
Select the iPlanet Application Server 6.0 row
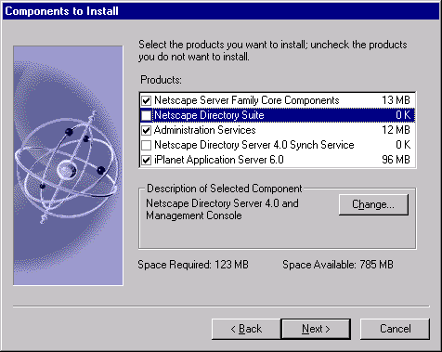pyautogui.click(x=278, y=160)
